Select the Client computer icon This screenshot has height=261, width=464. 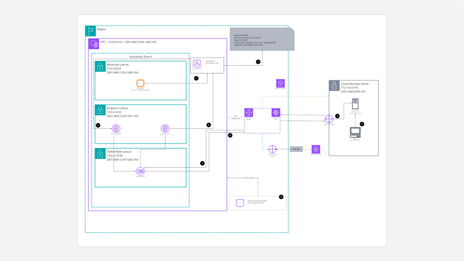tap(355, 132)
